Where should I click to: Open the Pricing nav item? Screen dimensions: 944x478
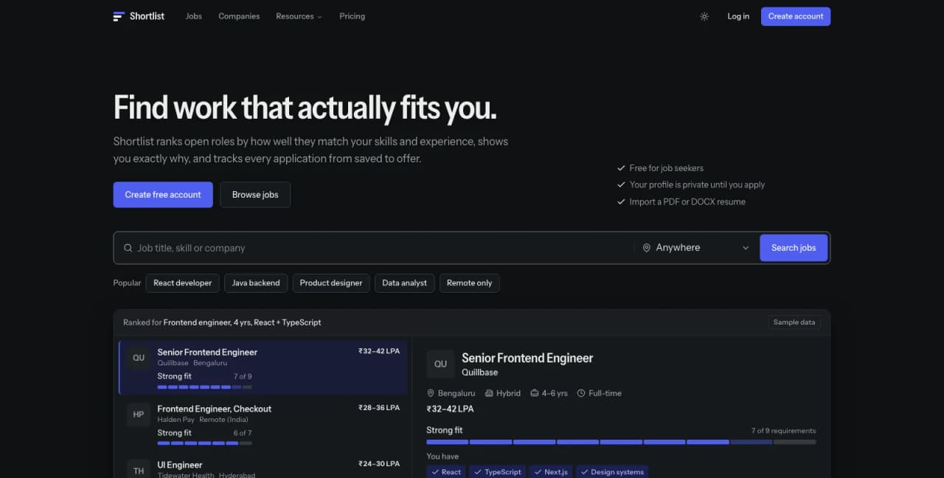[352, 16]
